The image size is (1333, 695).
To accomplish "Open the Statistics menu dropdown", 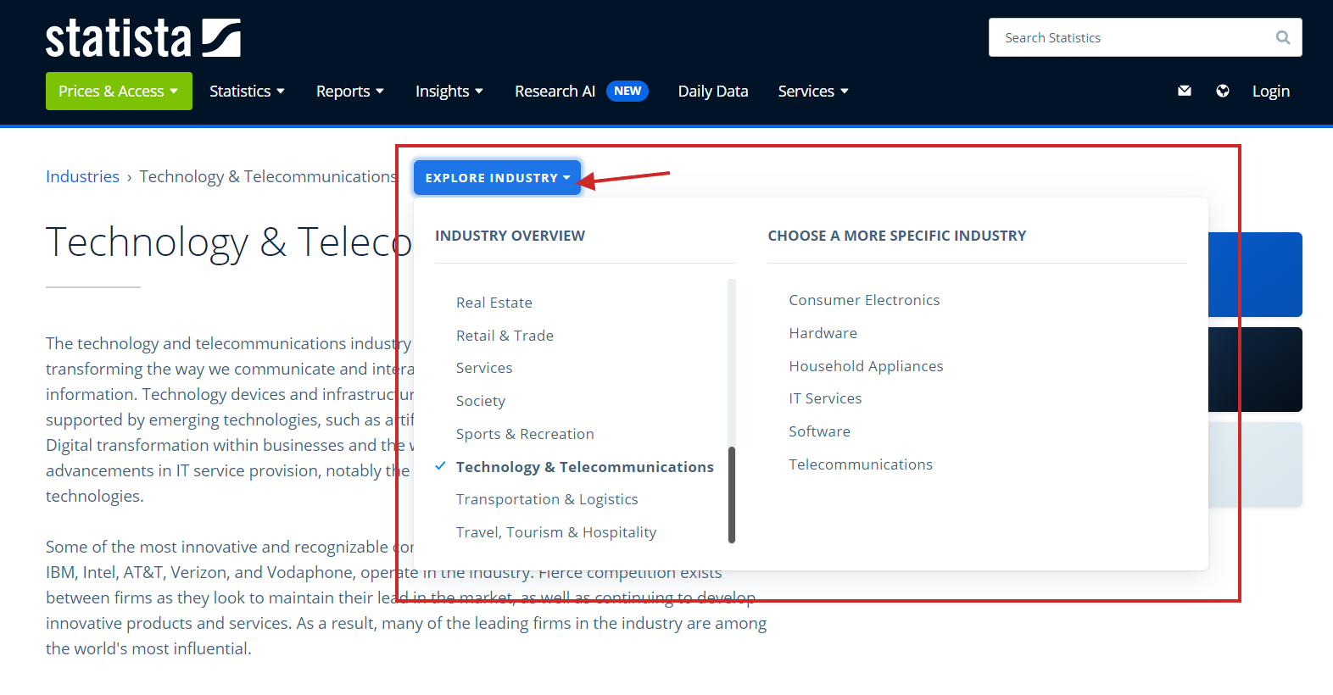I will pyautogui.click(x=247, y=91).
